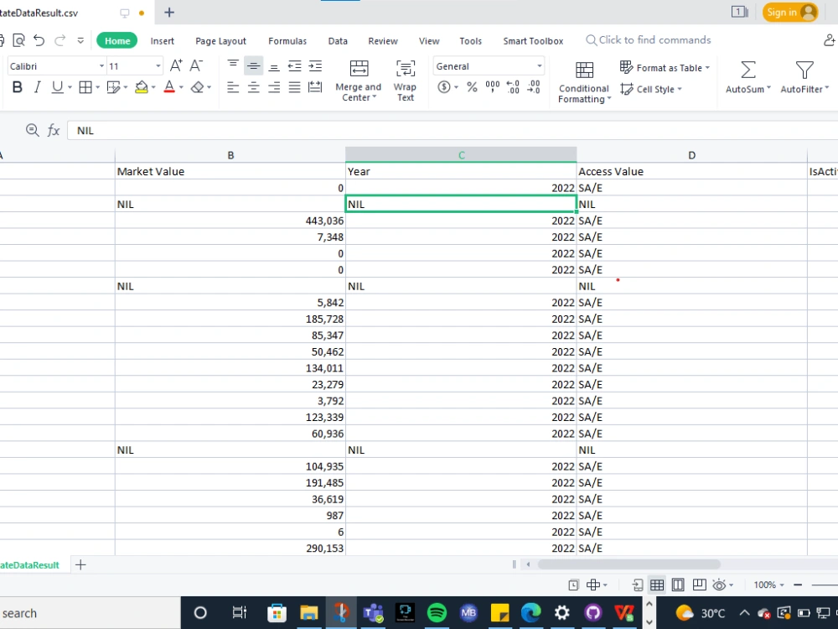Select the italic formatting icon
This screenshot has width=838, height=629.
pos(37,86)
